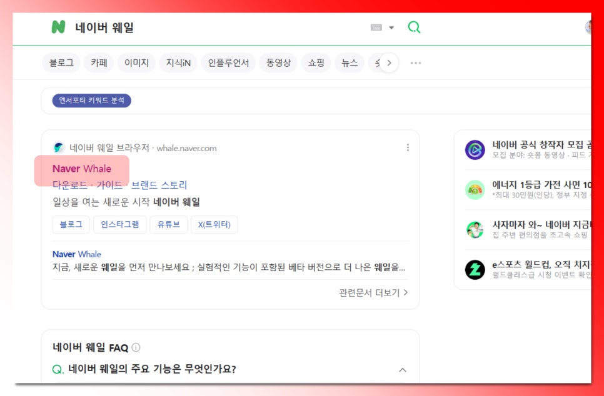Image resolution: width=604 pixels, height=396 pixels.
Task: Open the highlighted Naver Whale title link
Action: point(82,169)
